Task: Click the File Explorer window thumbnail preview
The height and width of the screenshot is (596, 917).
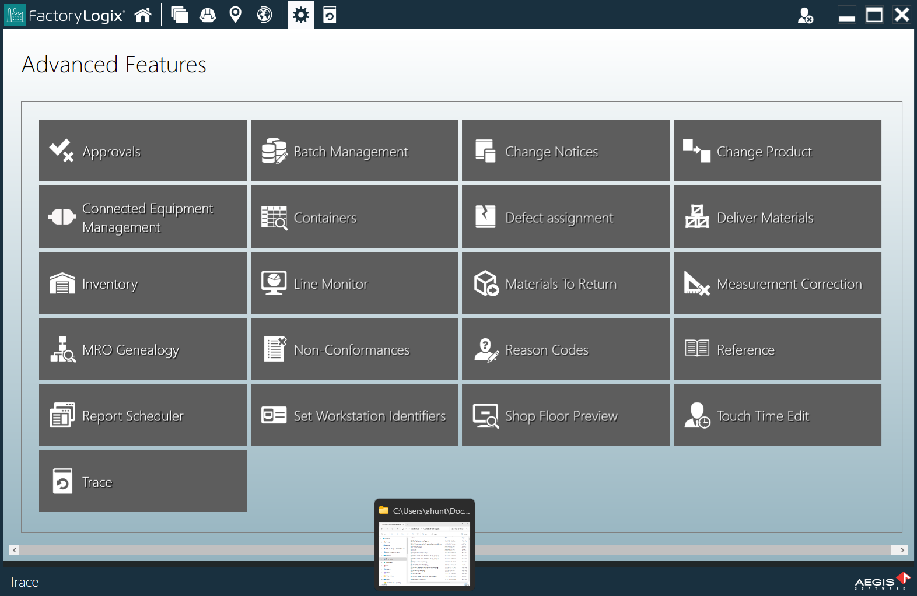Action: tap(425, 553)
